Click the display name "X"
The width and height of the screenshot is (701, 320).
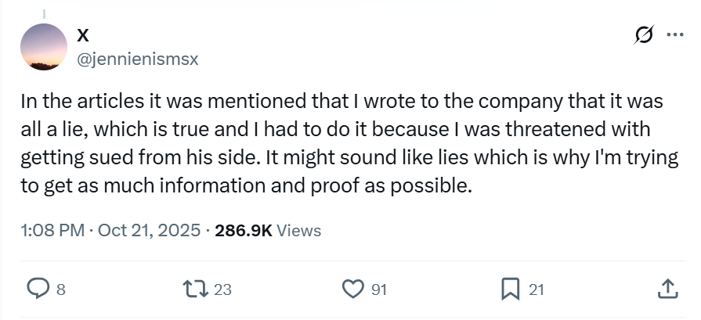[82, 35]
